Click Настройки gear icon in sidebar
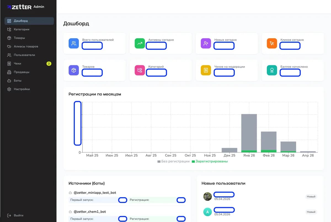This screenshot has width=331, height=222. coord(9,89)
